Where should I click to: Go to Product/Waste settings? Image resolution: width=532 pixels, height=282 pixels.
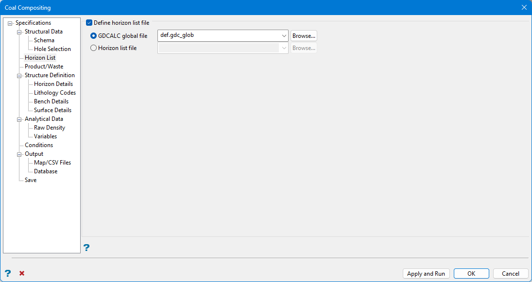click(44, 66)
